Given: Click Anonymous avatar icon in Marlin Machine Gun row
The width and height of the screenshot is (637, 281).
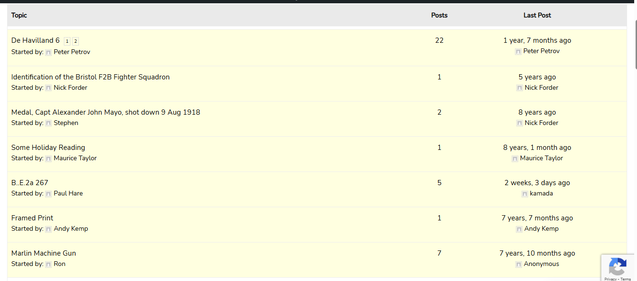Looking at the screenshot, I should pyautogui.click(x=519, y=264).
